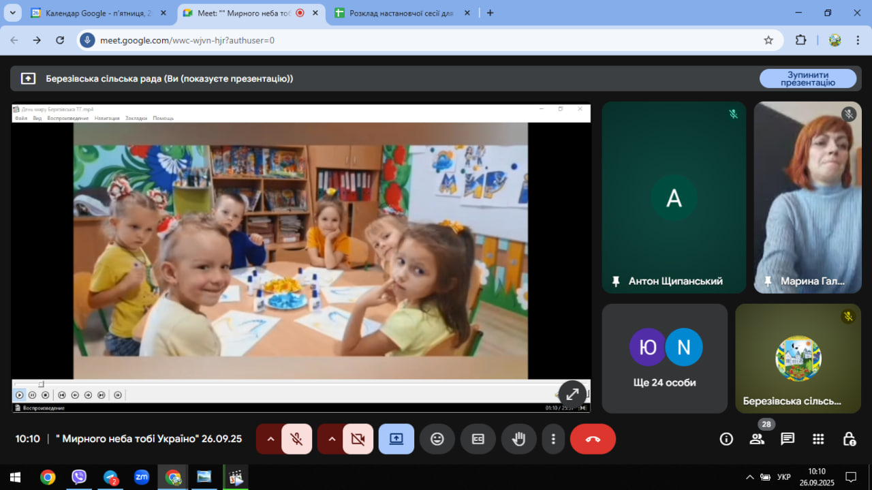Show meeting details info icon
Screen dimensions: 872x490
pyautogui.click(x=726, y=439)
